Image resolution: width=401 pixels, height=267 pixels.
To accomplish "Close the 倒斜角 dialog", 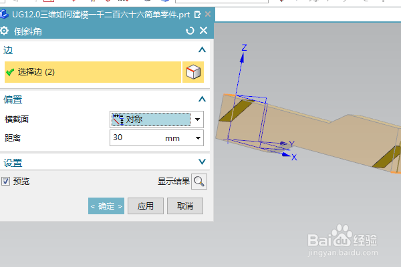I will [x=204, y=31].
